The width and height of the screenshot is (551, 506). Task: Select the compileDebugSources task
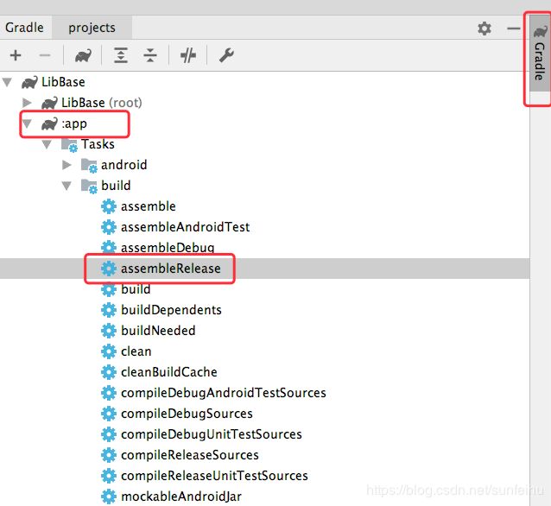click(264, 414)
